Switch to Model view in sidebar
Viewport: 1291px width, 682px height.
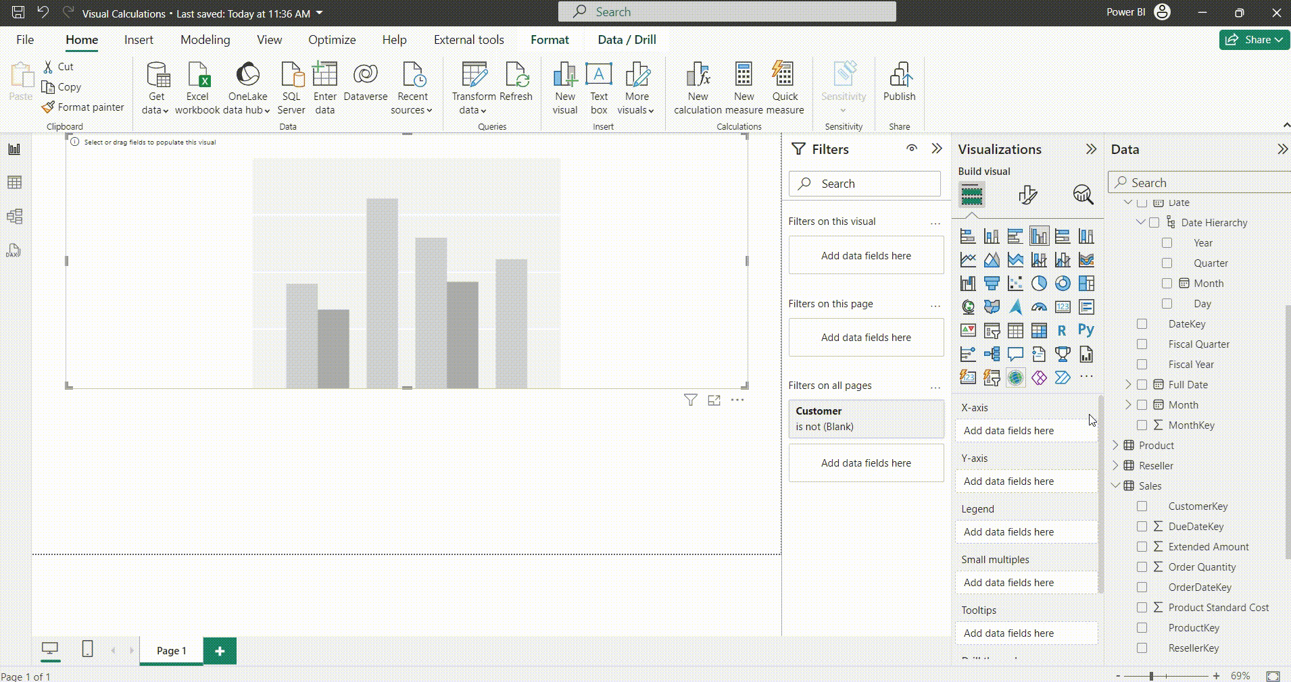[x=14, y=217]
